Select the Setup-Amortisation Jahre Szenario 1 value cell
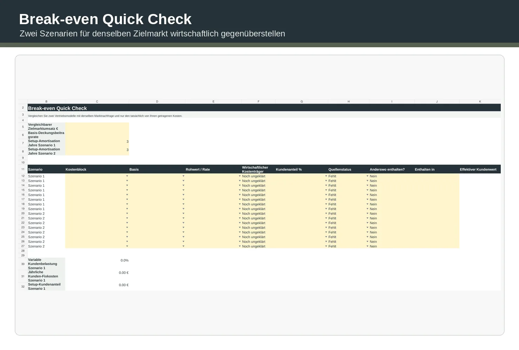 click(x=97, y=143)
